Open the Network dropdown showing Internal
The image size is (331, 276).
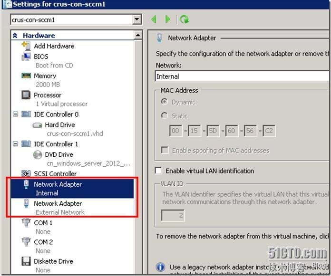243,76
